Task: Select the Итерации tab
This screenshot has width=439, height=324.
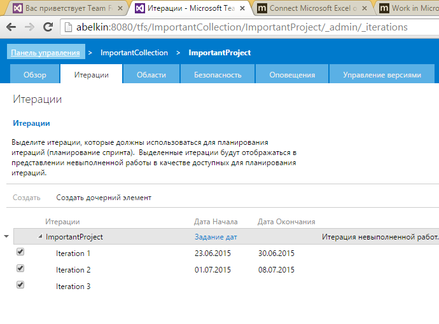Action: coord(91,74)
